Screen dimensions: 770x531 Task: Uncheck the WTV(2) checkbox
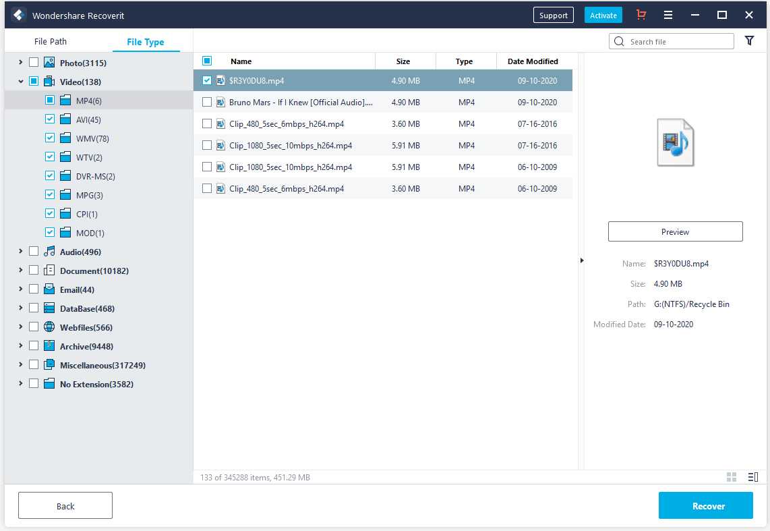coord(50,157)
